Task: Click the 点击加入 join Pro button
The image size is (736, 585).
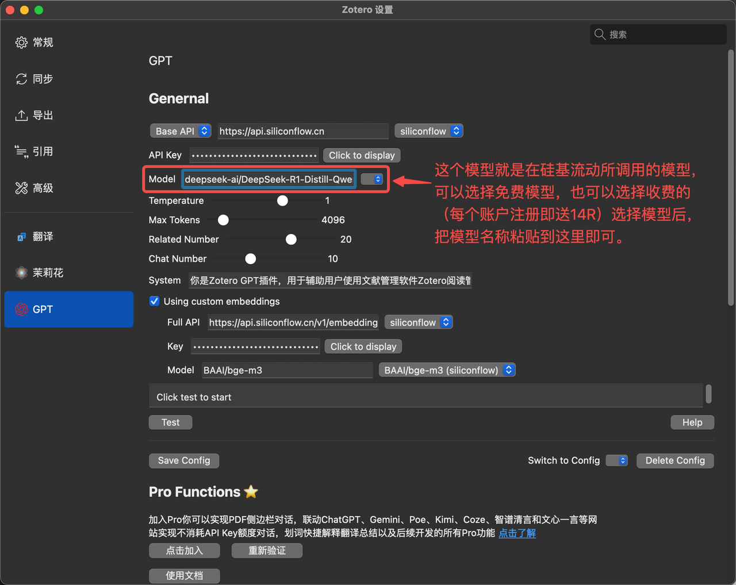Action: tap(185, 550)
